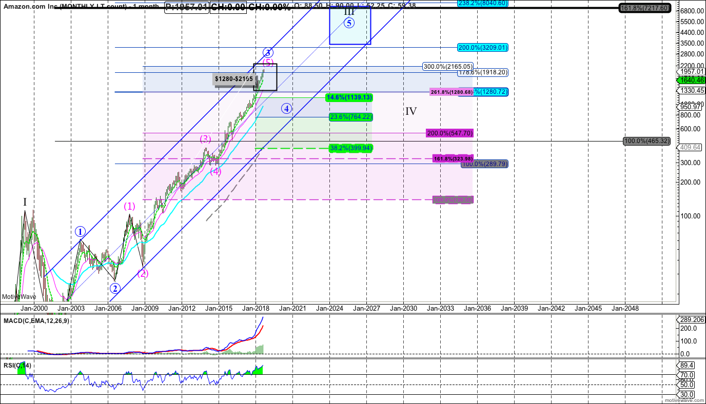The width and height of the screenshot is (706, 404).
Task: Select the dashed 100.0%(138.55) label
Action: click(x=453, y=199)
